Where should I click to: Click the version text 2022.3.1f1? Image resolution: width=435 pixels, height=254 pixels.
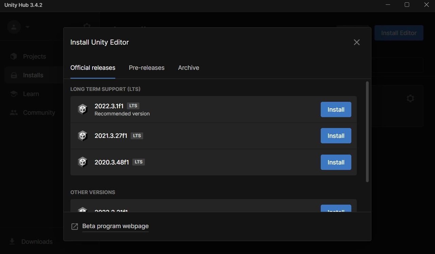pyautogui.click(x=109, y=106)
